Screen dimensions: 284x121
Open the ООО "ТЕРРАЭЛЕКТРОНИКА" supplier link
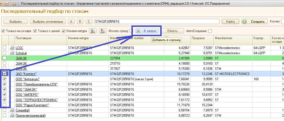coord(36,100)
